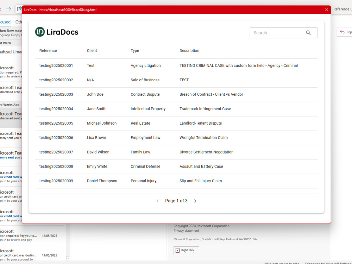Select reference testing2025020004
This screenshot has width=352, height=264.
coord(56,109)
